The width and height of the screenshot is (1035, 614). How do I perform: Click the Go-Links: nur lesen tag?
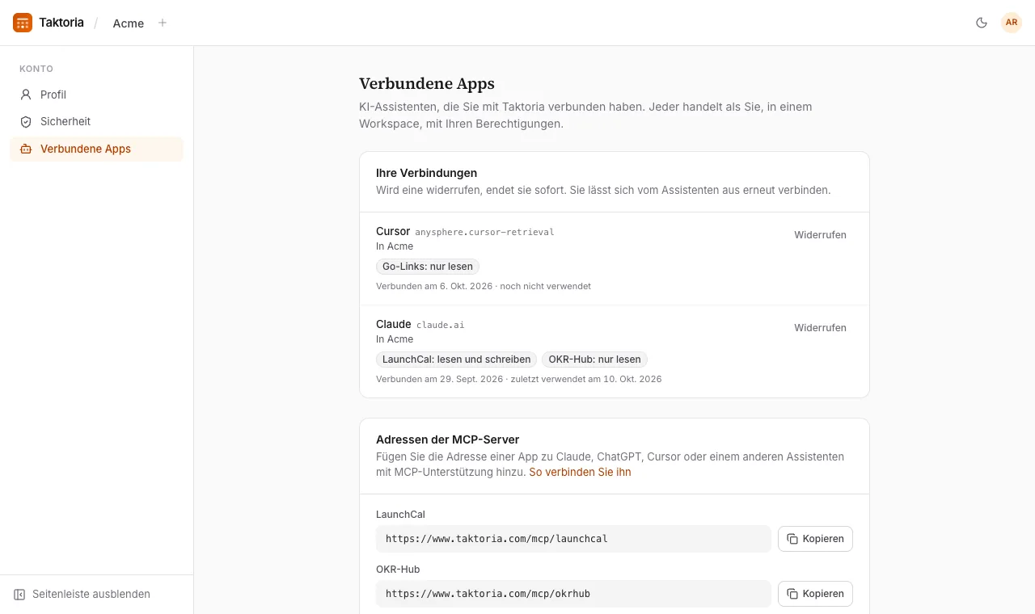point(428,267)
